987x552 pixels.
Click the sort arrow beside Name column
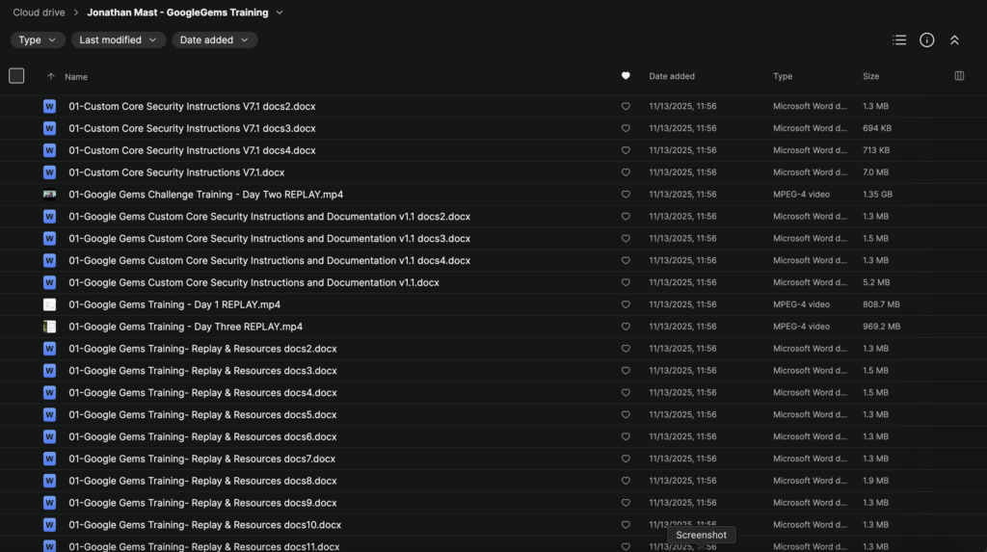[51, 77]
